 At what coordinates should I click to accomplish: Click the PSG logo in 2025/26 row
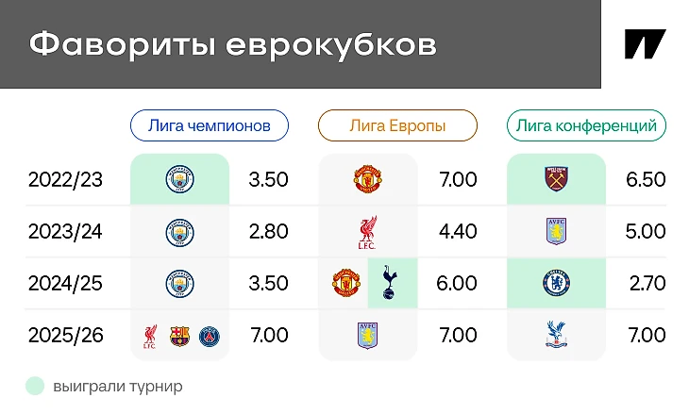(210, 337)
